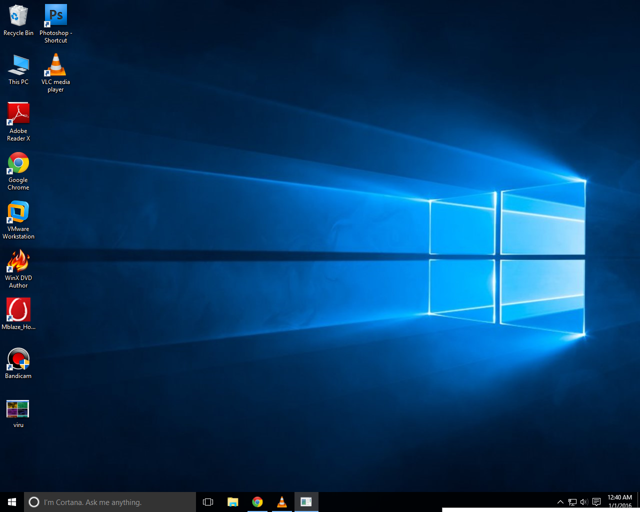The height and width of the screenshot is (512, 640).
Task: Start VMware Workstation
Action: click(x=18, y=211)
